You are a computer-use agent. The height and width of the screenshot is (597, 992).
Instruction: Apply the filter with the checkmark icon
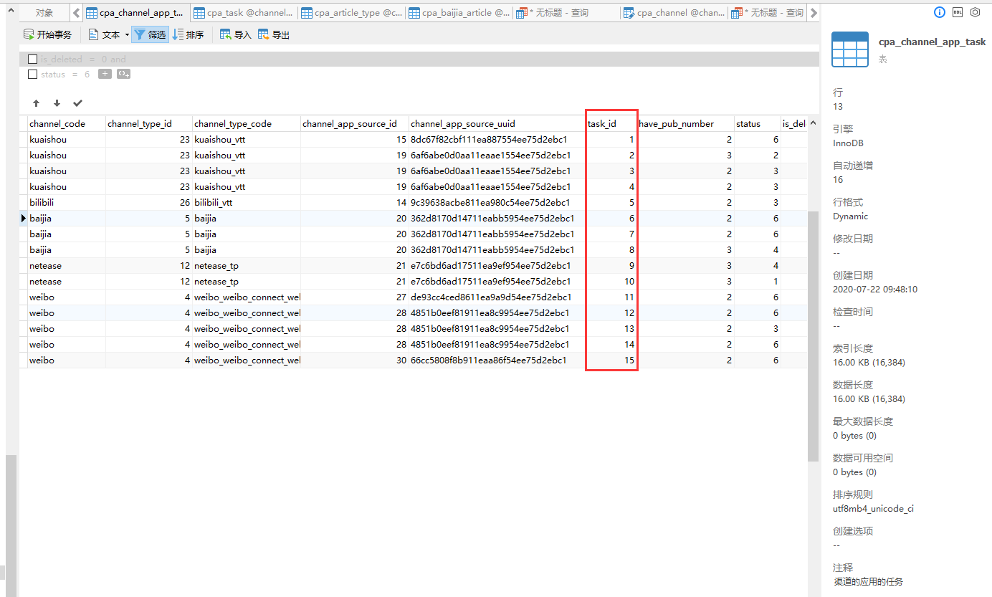(x=77, y=103)
